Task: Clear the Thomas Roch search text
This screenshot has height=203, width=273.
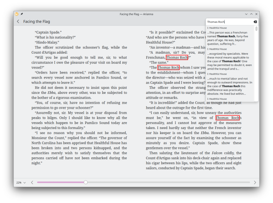Action: [x=255, y=22]
